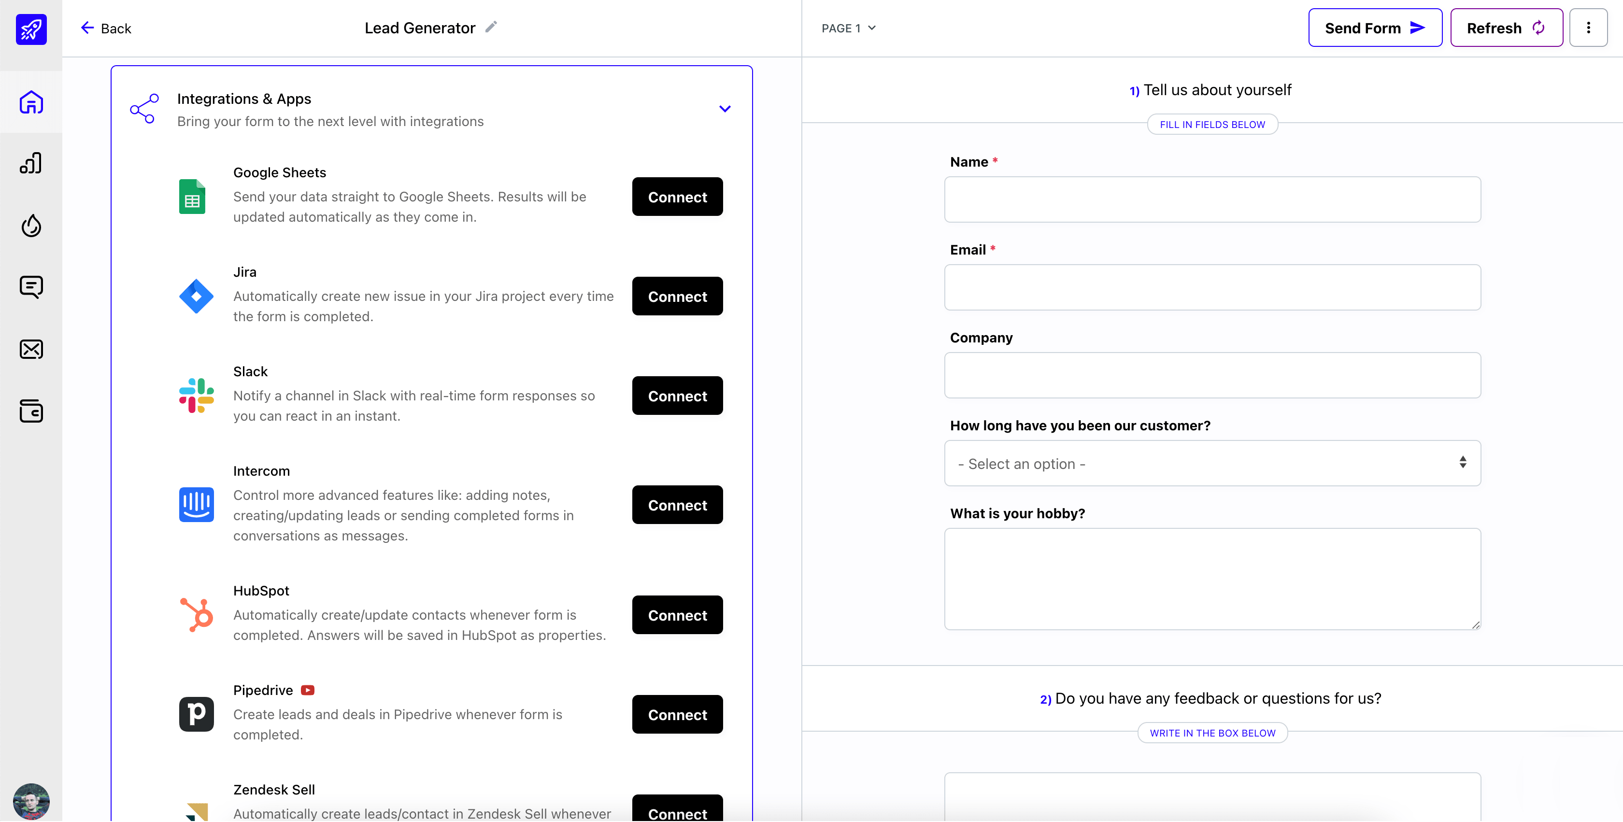Select the wallet icon in the sidebar
Image resolution: width=1623 pixels, height=822 pixels.
(31, 411)
